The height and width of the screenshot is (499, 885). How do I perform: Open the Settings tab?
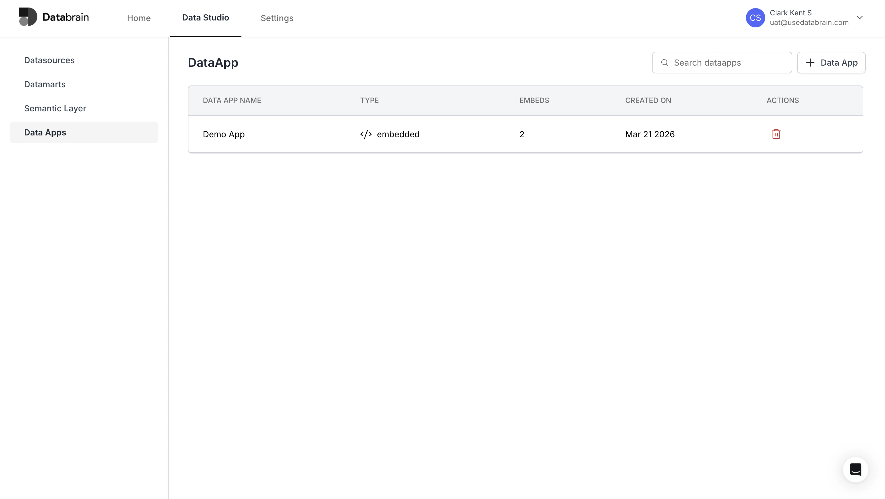click(x=277, y=18)
